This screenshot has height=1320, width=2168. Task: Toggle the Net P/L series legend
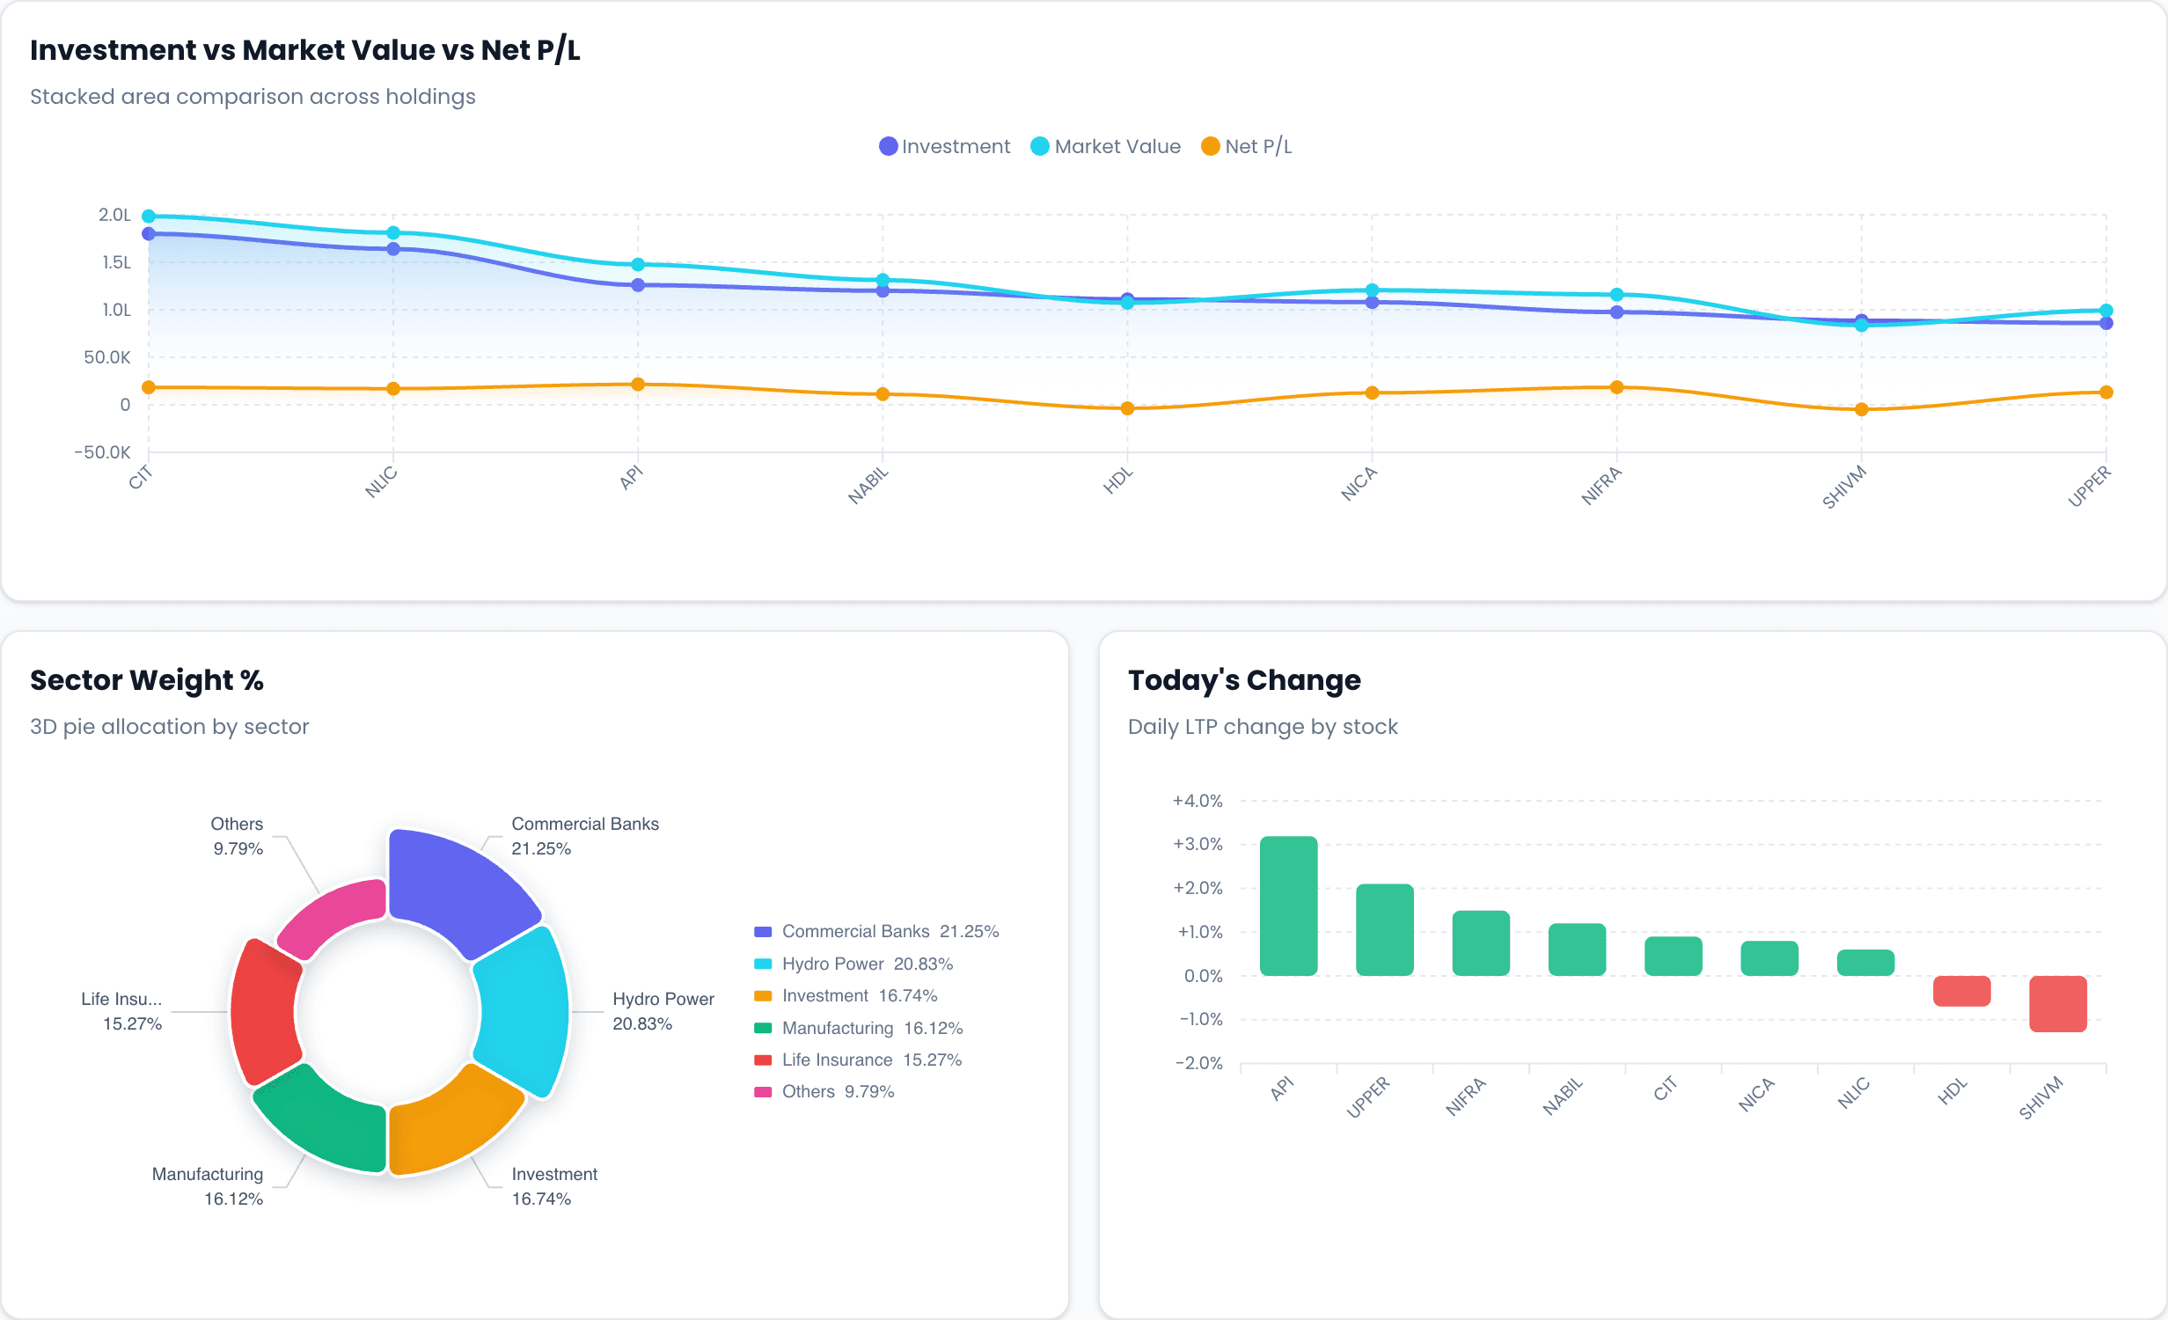1247,146
